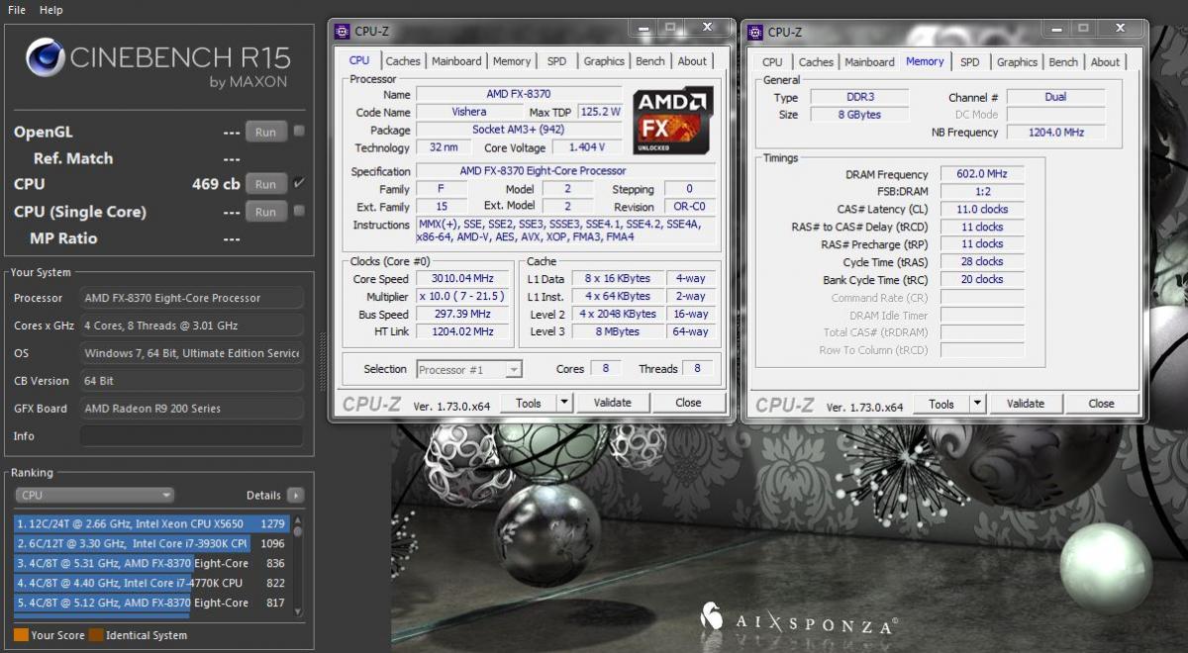Open Bench tab in left CPU-Z
The image size is (1188, 653).
650,61
